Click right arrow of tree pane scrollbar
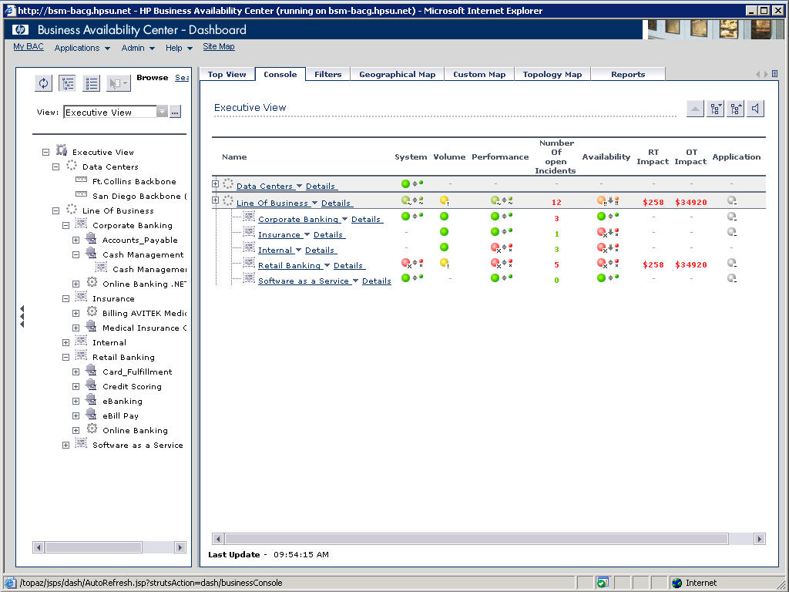The height and width of the screenshot is (592, 789). click(180, 547)
